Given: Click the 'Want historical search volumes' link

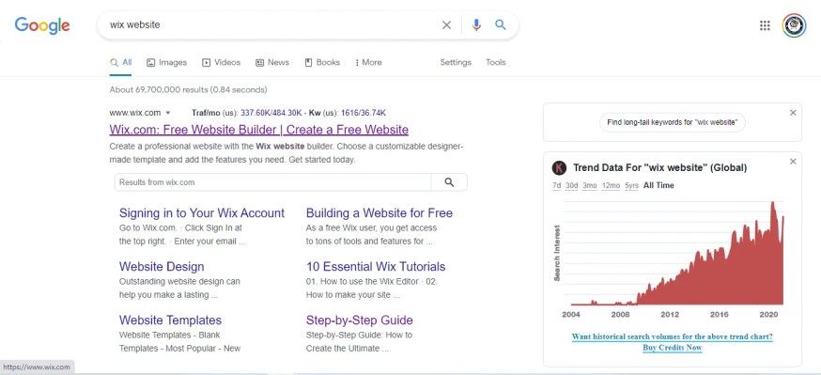Looking at the screenshot, I should pos(672,336).
